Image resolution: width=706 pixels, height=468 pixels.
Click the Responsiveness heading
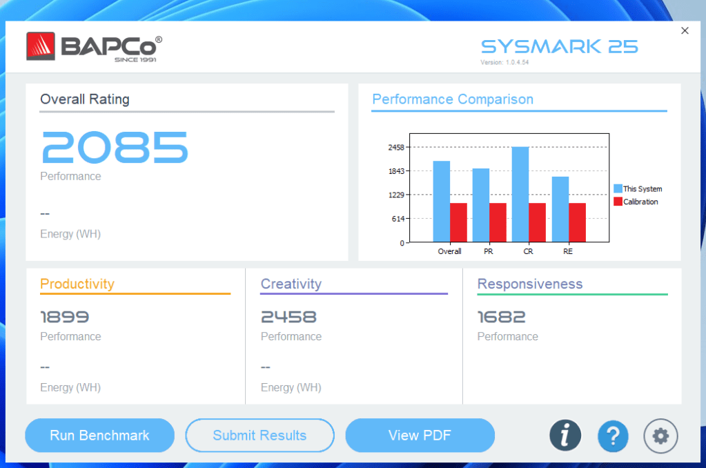[x=530, y=284]
